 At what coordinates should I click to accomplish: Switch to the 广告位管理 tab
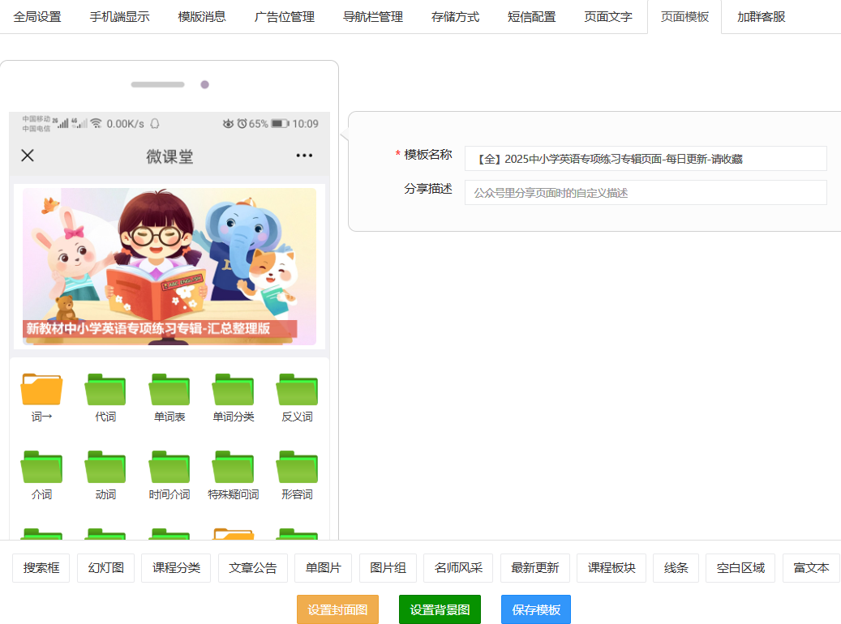(x=284, y=17)
